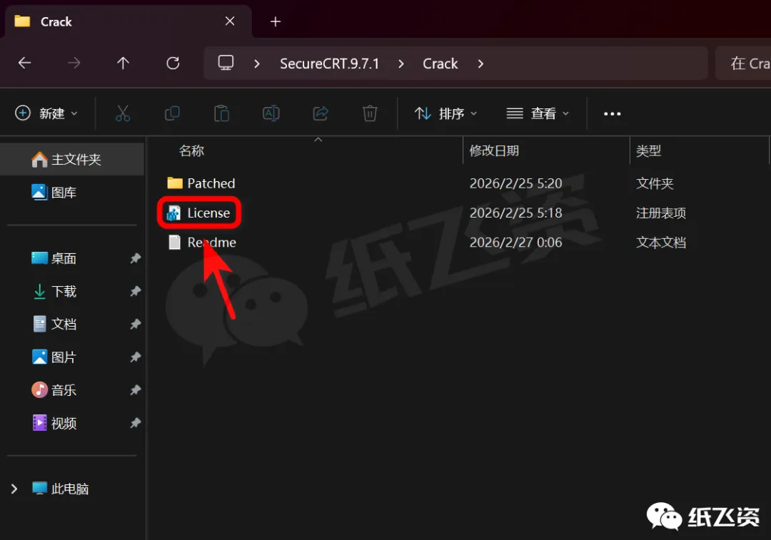Image resolution: width=771 pixels, height=540 pixels.
Task: Click the Readme text file icon
Action: (175, 243)
